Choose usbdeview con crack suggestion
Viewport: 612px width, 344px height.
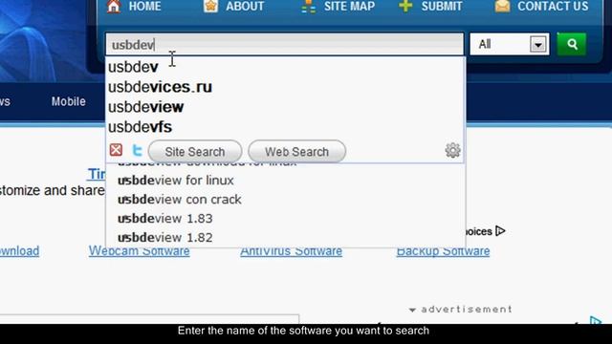179,200
